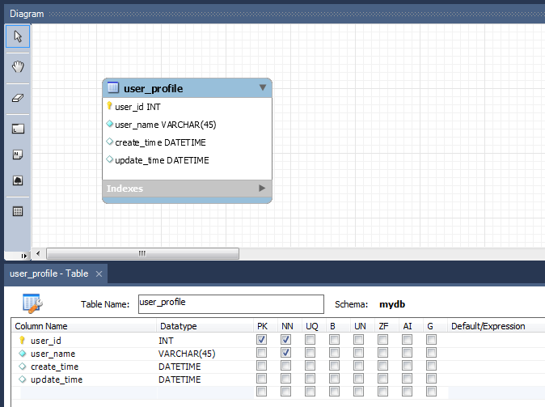Switch to the user_profile - Table tab
545x407 pixels.
(x=49, y=273)
